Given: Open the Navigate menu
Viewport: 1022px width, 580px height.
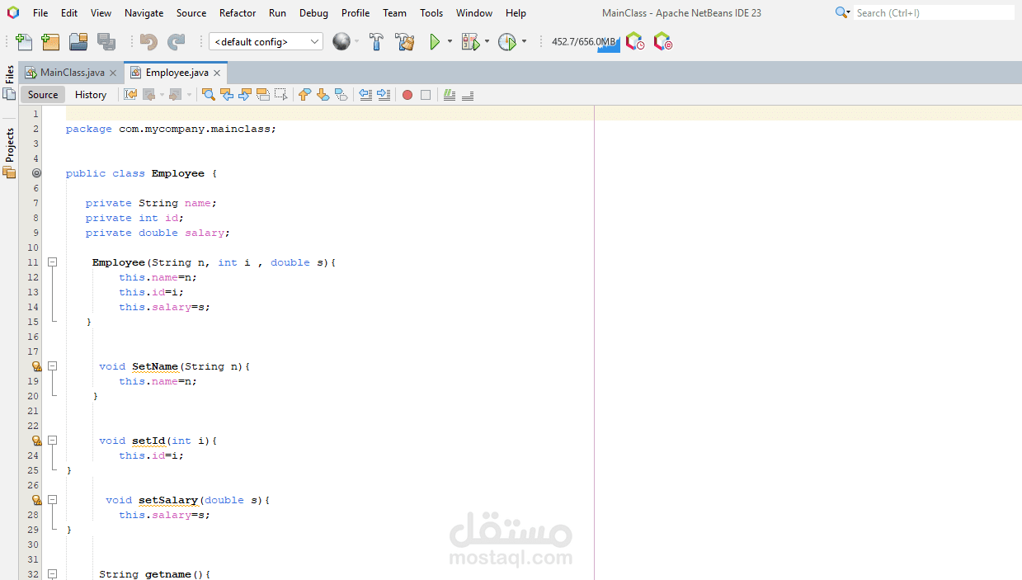Looking at the screenshot, I should point(144,12).
